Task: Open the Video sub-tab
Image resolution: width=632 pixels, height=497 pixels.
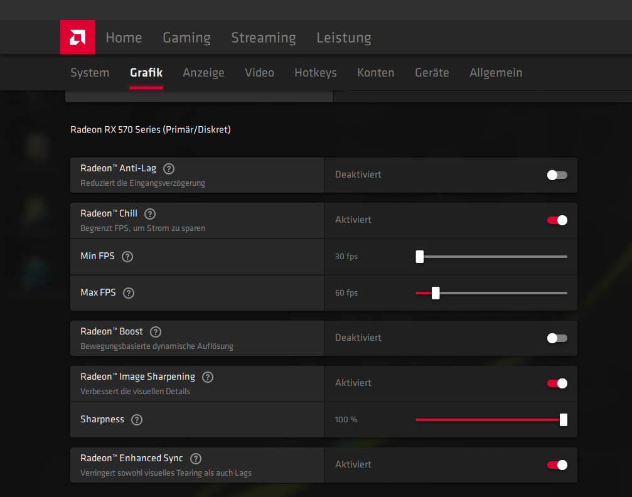Action: (x=260, y=73)
